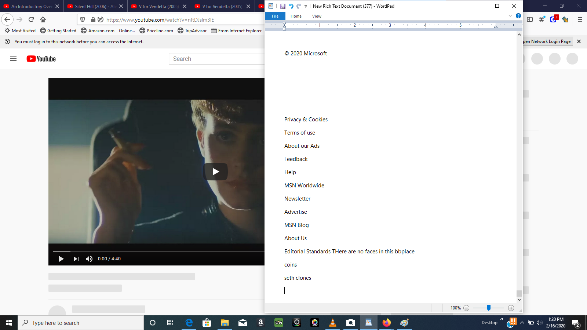The width and height of the screenshot is (587, 330).
Task: Open Windows Task View
Action: pyautogui.click(x=170, y=323)
